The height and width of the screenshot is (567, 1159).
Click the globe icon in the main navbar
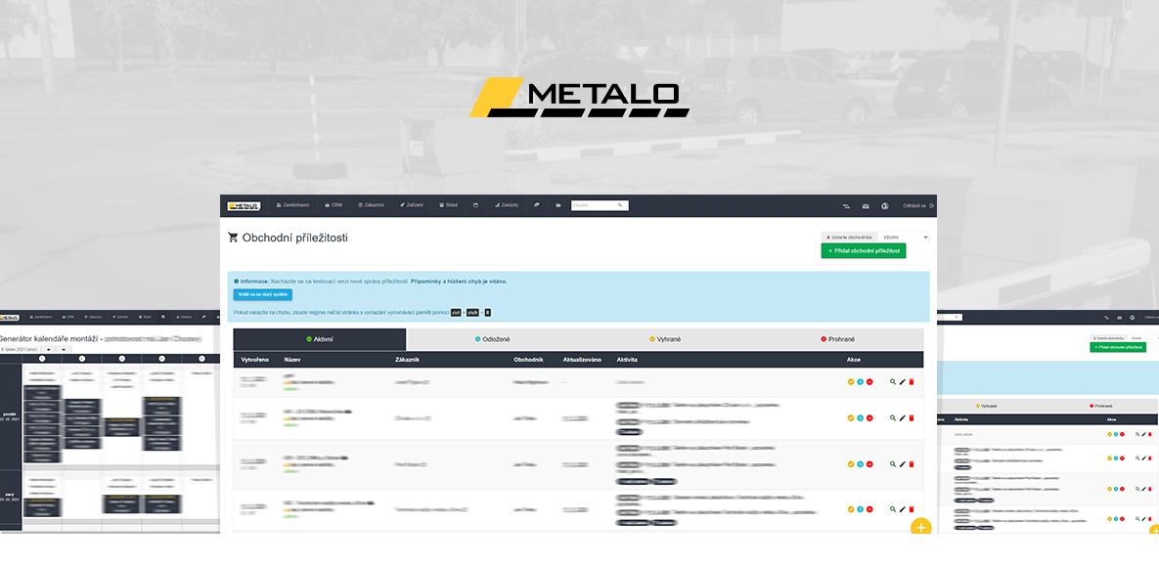pos(884,206)
